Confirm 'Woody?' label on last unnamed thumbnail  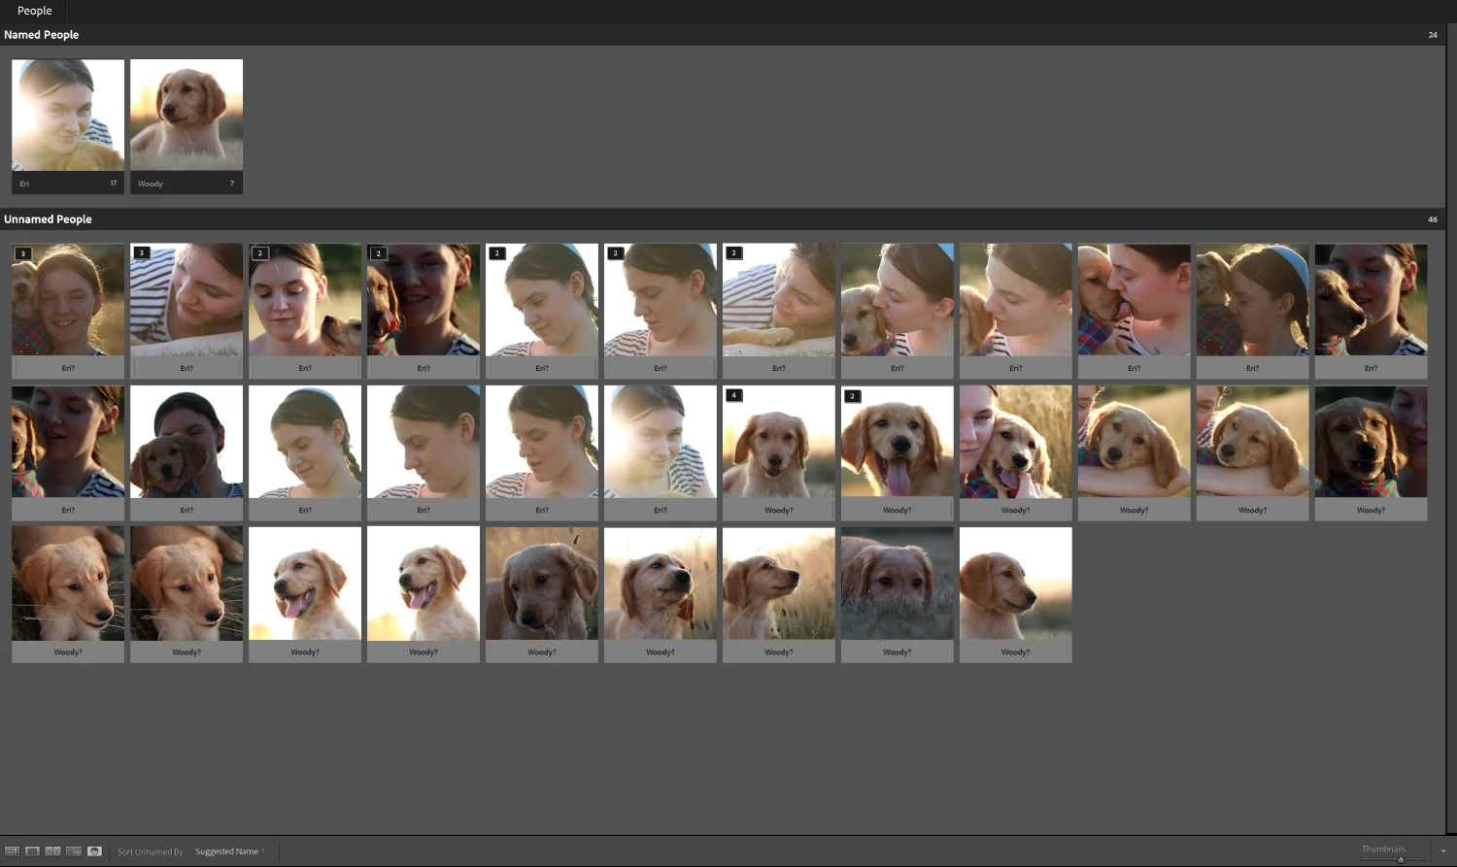pos(1015,652)
